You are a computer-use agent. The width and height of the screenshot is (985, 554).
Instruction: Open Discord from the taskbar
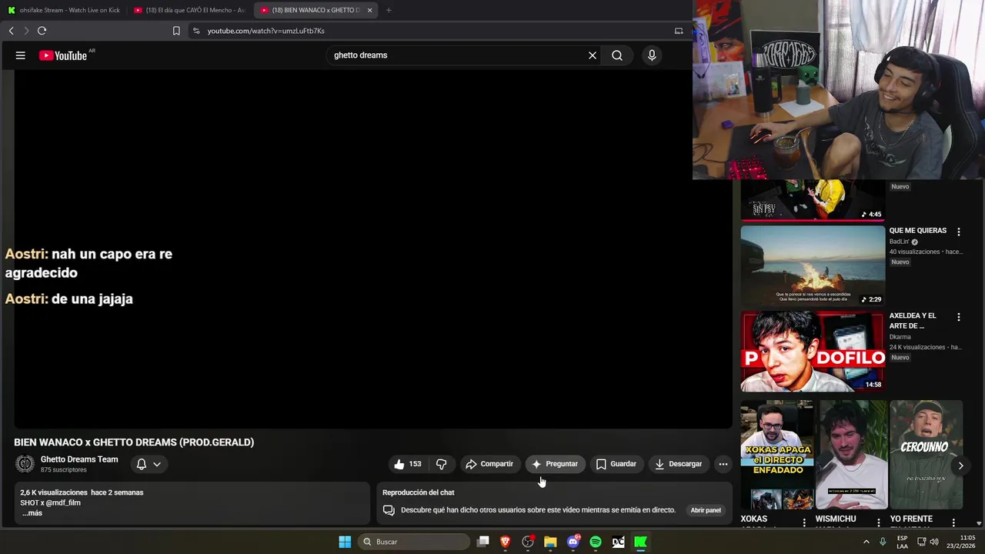[573, 542]
